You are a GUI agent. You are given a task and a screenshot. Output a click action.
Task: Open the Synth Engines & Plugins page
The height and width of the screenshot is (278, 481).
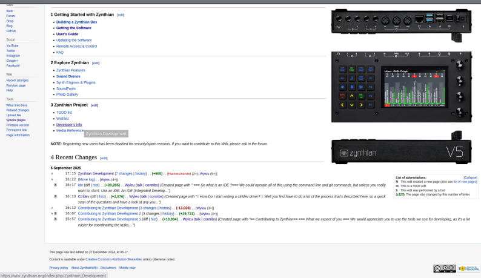click(76, 82)
